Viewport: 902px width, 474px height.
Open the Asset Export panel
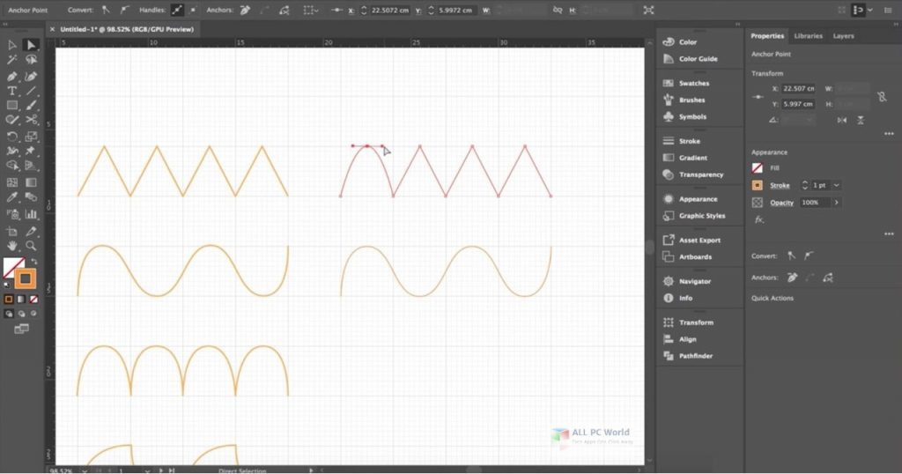[x=699, y=240]
